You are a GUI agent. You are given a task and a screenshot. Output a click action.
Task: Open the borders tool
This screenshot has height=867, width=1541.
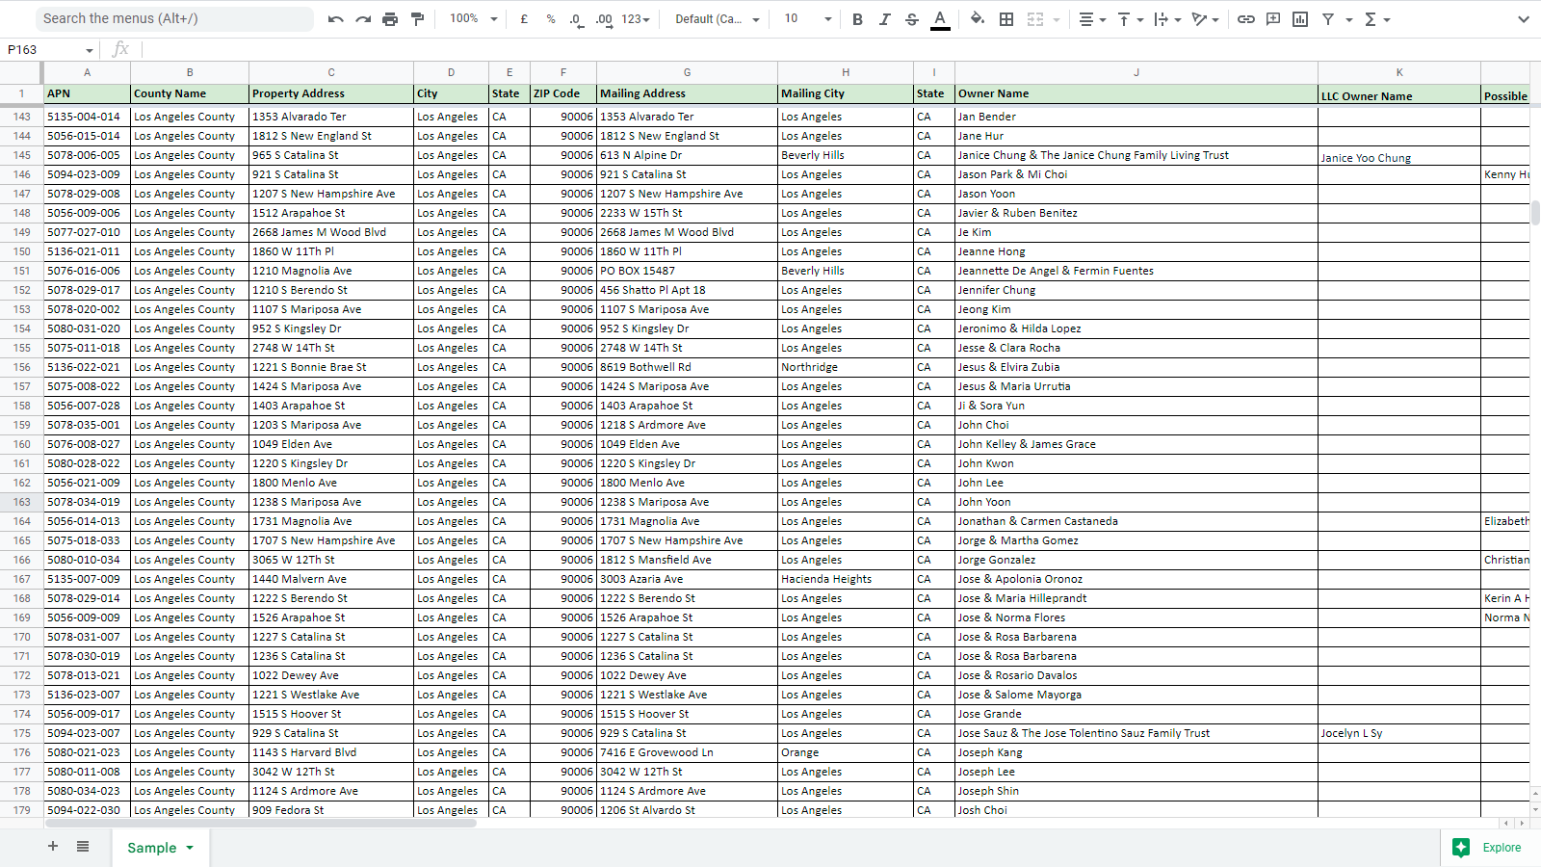point(1006,19)
